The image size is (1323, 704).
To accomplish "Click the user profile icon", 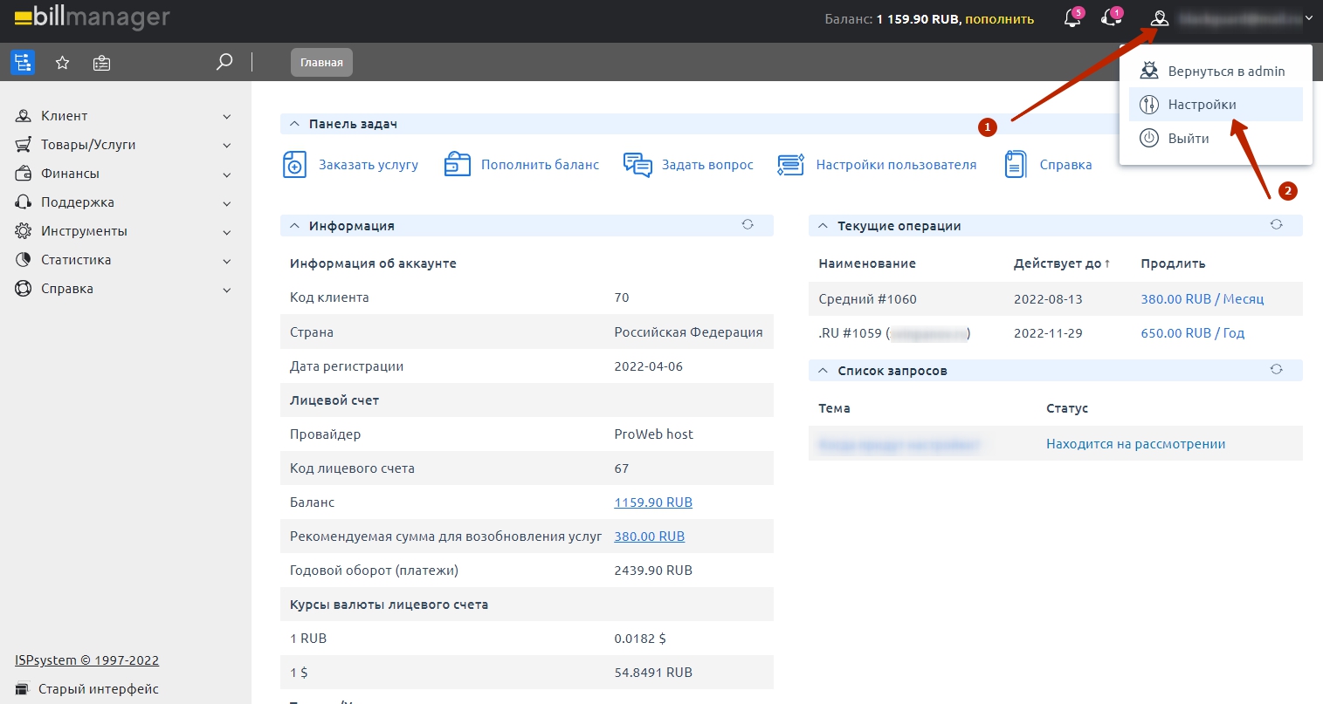I will (x=1160, y=18).
